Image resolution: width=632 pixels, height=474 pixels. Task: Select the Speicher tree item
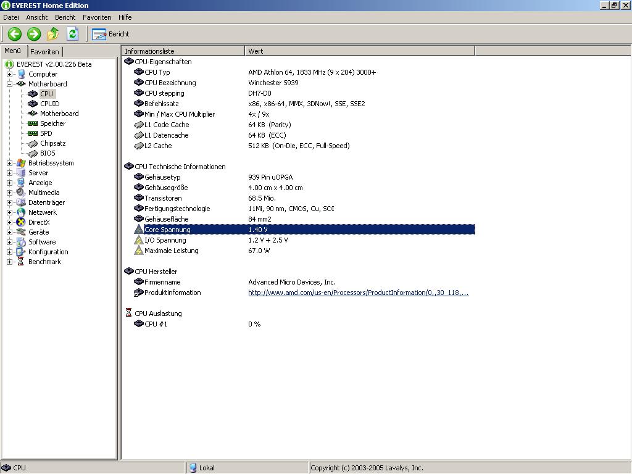click(x=53, y=123)
